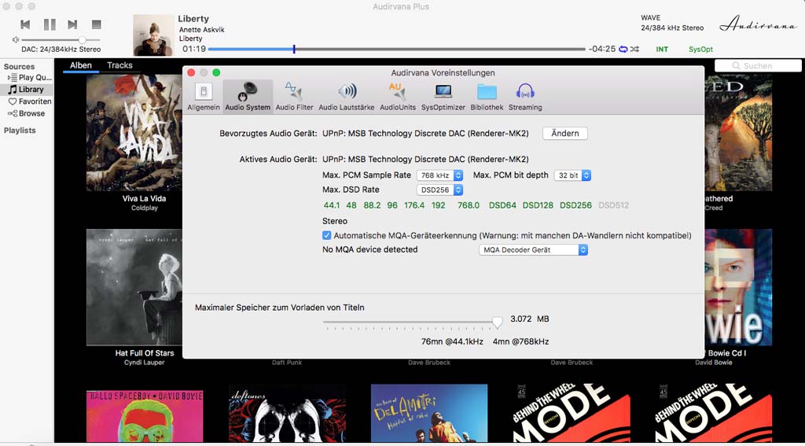This screenshot has height=446, width=805.
Task: Open the Bibliothek preferences pane
Action: pyautogui.click(x=487, y=97)
